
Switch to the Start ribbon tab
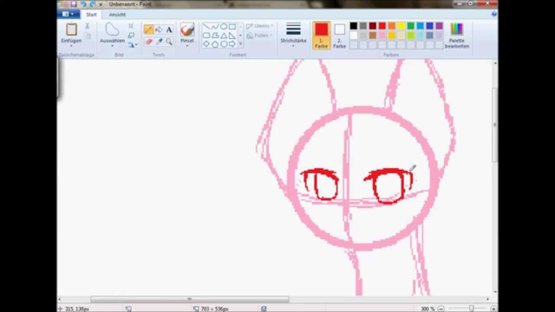[x=91, y=14]
